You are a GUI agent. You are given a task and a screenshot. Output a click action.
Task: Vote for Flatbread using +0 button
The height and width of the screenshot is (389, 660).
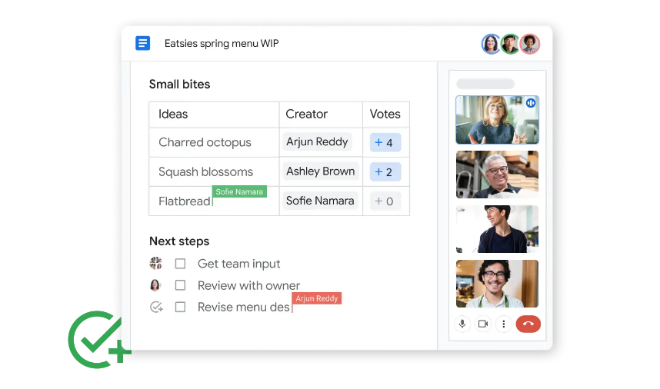(385, 201)
